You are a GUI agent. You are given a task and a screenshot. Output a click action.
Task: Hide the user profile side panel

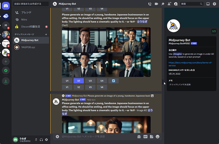(x=176, y=4)
